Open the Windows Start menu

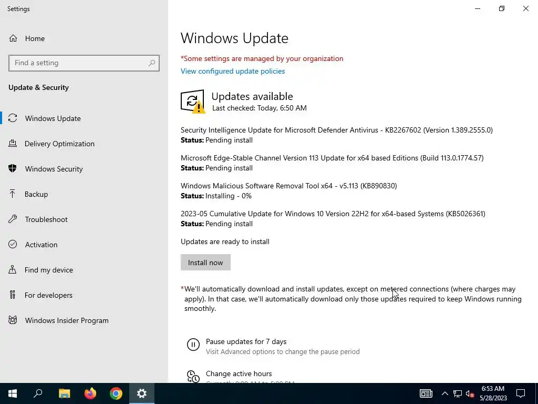(13, 393)
